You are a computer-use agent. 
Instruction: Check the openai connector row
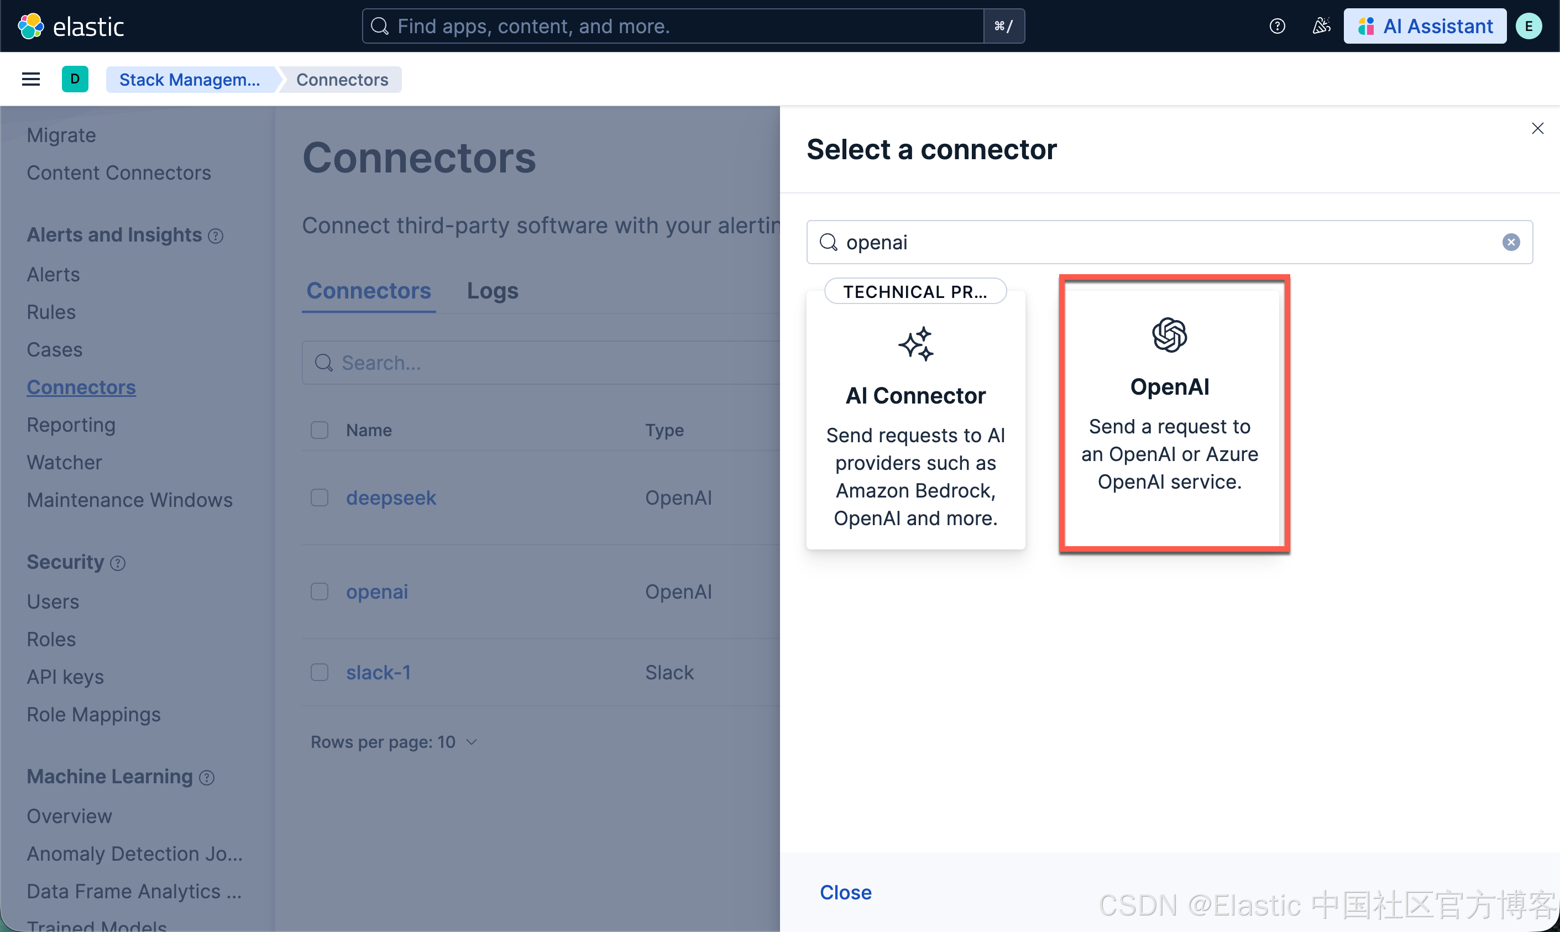click(x=320, y=591)
